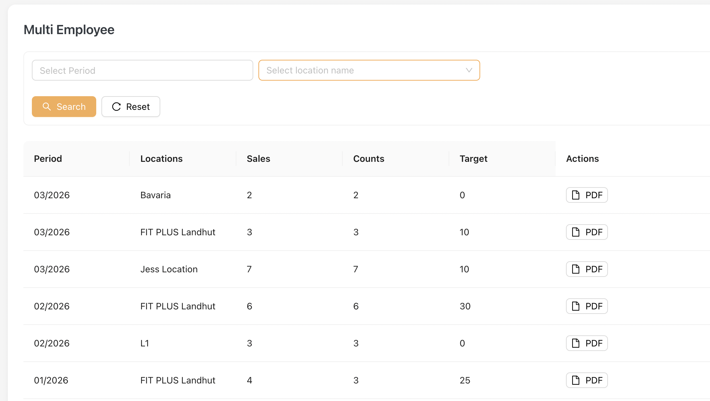Focus the Select Period input field

[142, 70]
